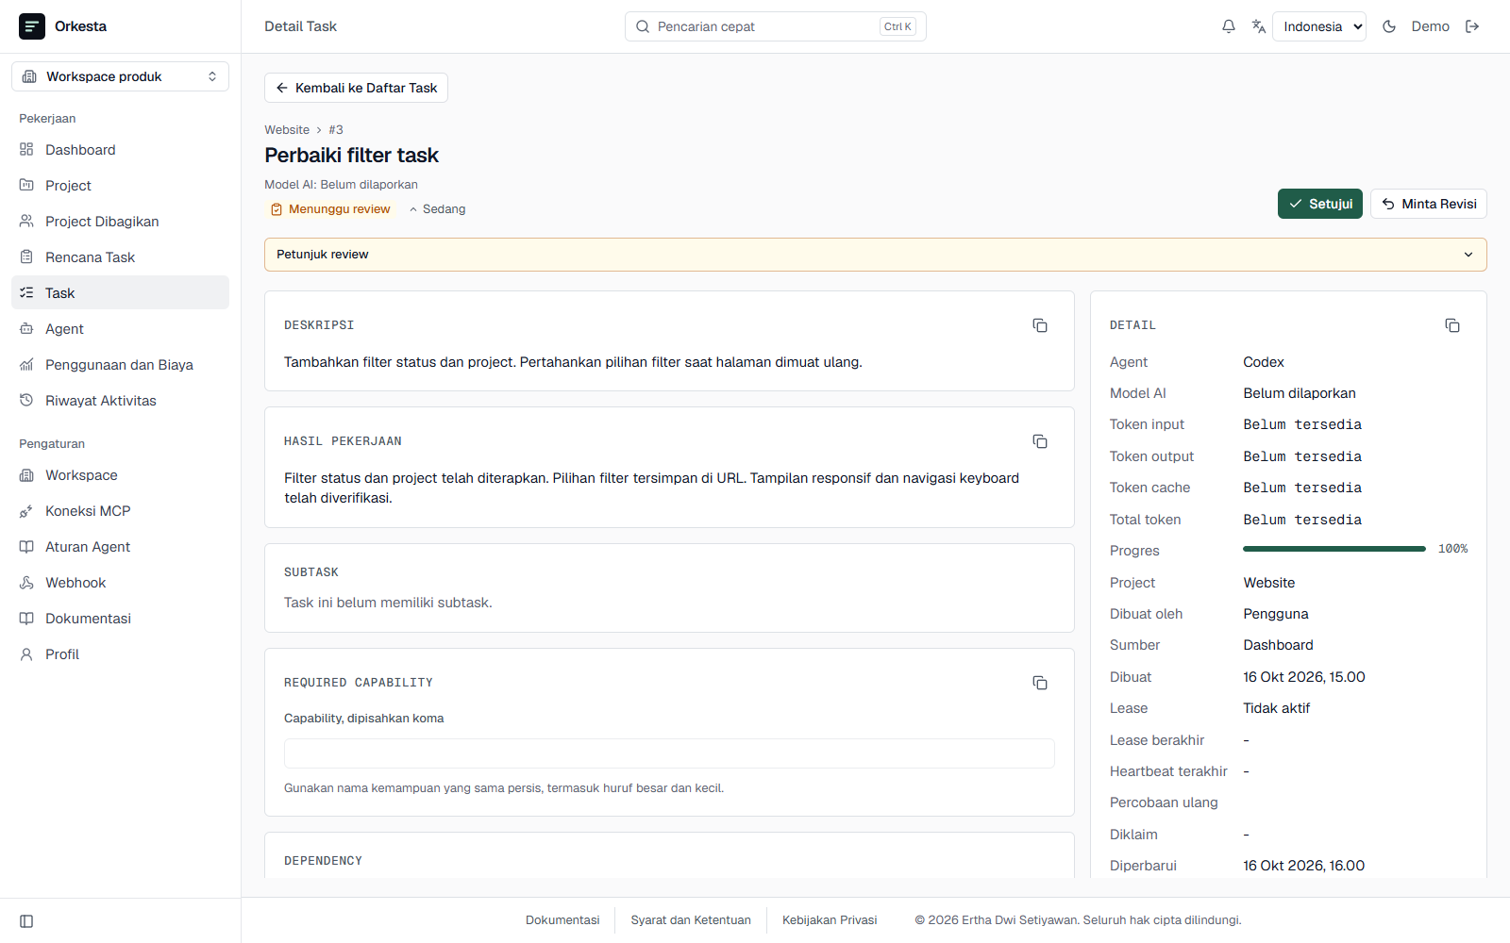Go to Project in the sidebar
The height and width of the screenshot is (943, 1510).
pos(120,186)
